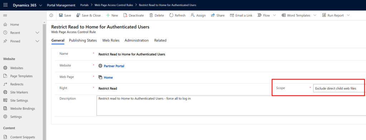
Task: Click into the Description text box
Action: pos(231,105)
